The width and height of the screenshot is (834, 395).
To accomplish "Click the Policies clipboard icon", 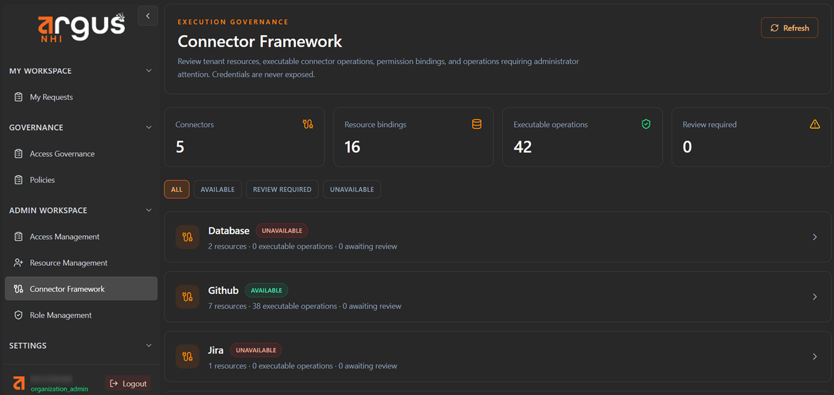I will pyautogui.click(x=19, y=180).
